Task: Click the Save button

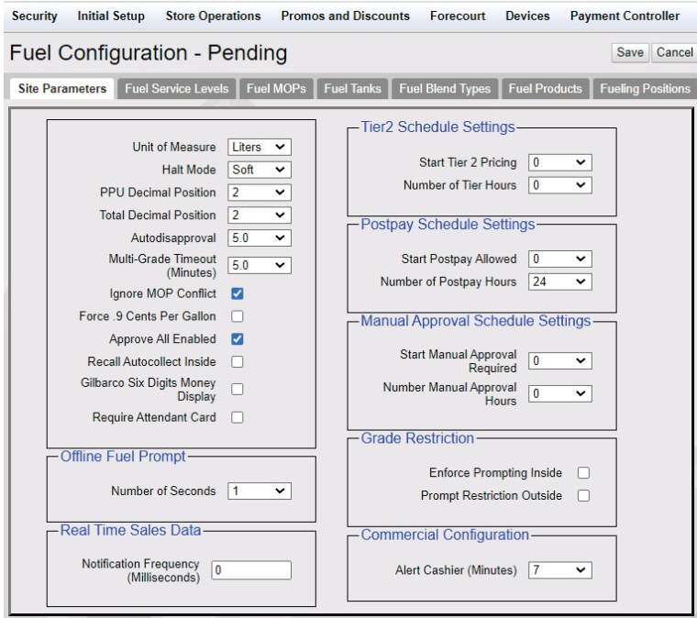Action: [x=630, y=52]
